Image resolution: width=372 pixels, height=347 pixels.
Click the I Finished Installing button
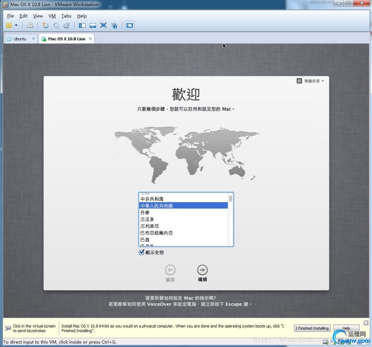tap(312, 328)
